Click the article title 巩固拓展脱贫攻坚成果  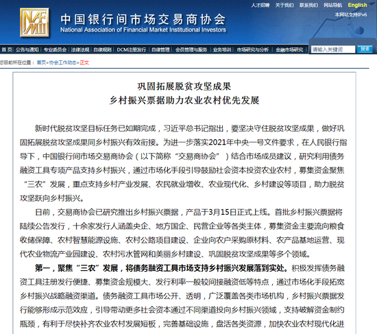point(184,86)
